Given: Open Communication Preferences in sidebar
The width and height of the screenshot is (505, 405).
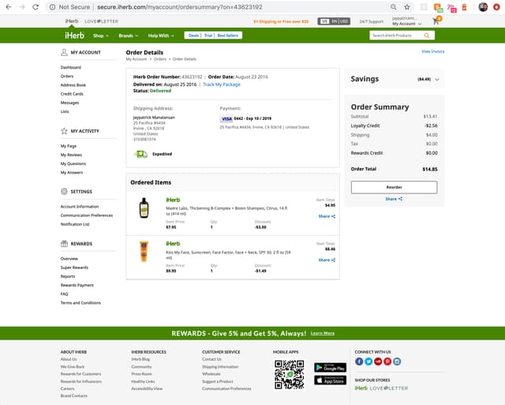Looking at the screenshot, I should (x=87, y=216).
